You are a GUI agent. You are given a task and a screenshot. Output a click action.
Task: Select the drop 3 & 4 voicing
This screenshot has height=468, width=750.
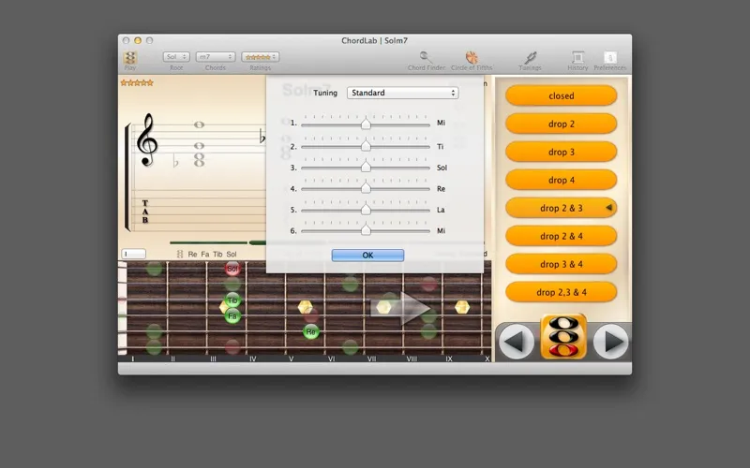(x=561, y=265)
